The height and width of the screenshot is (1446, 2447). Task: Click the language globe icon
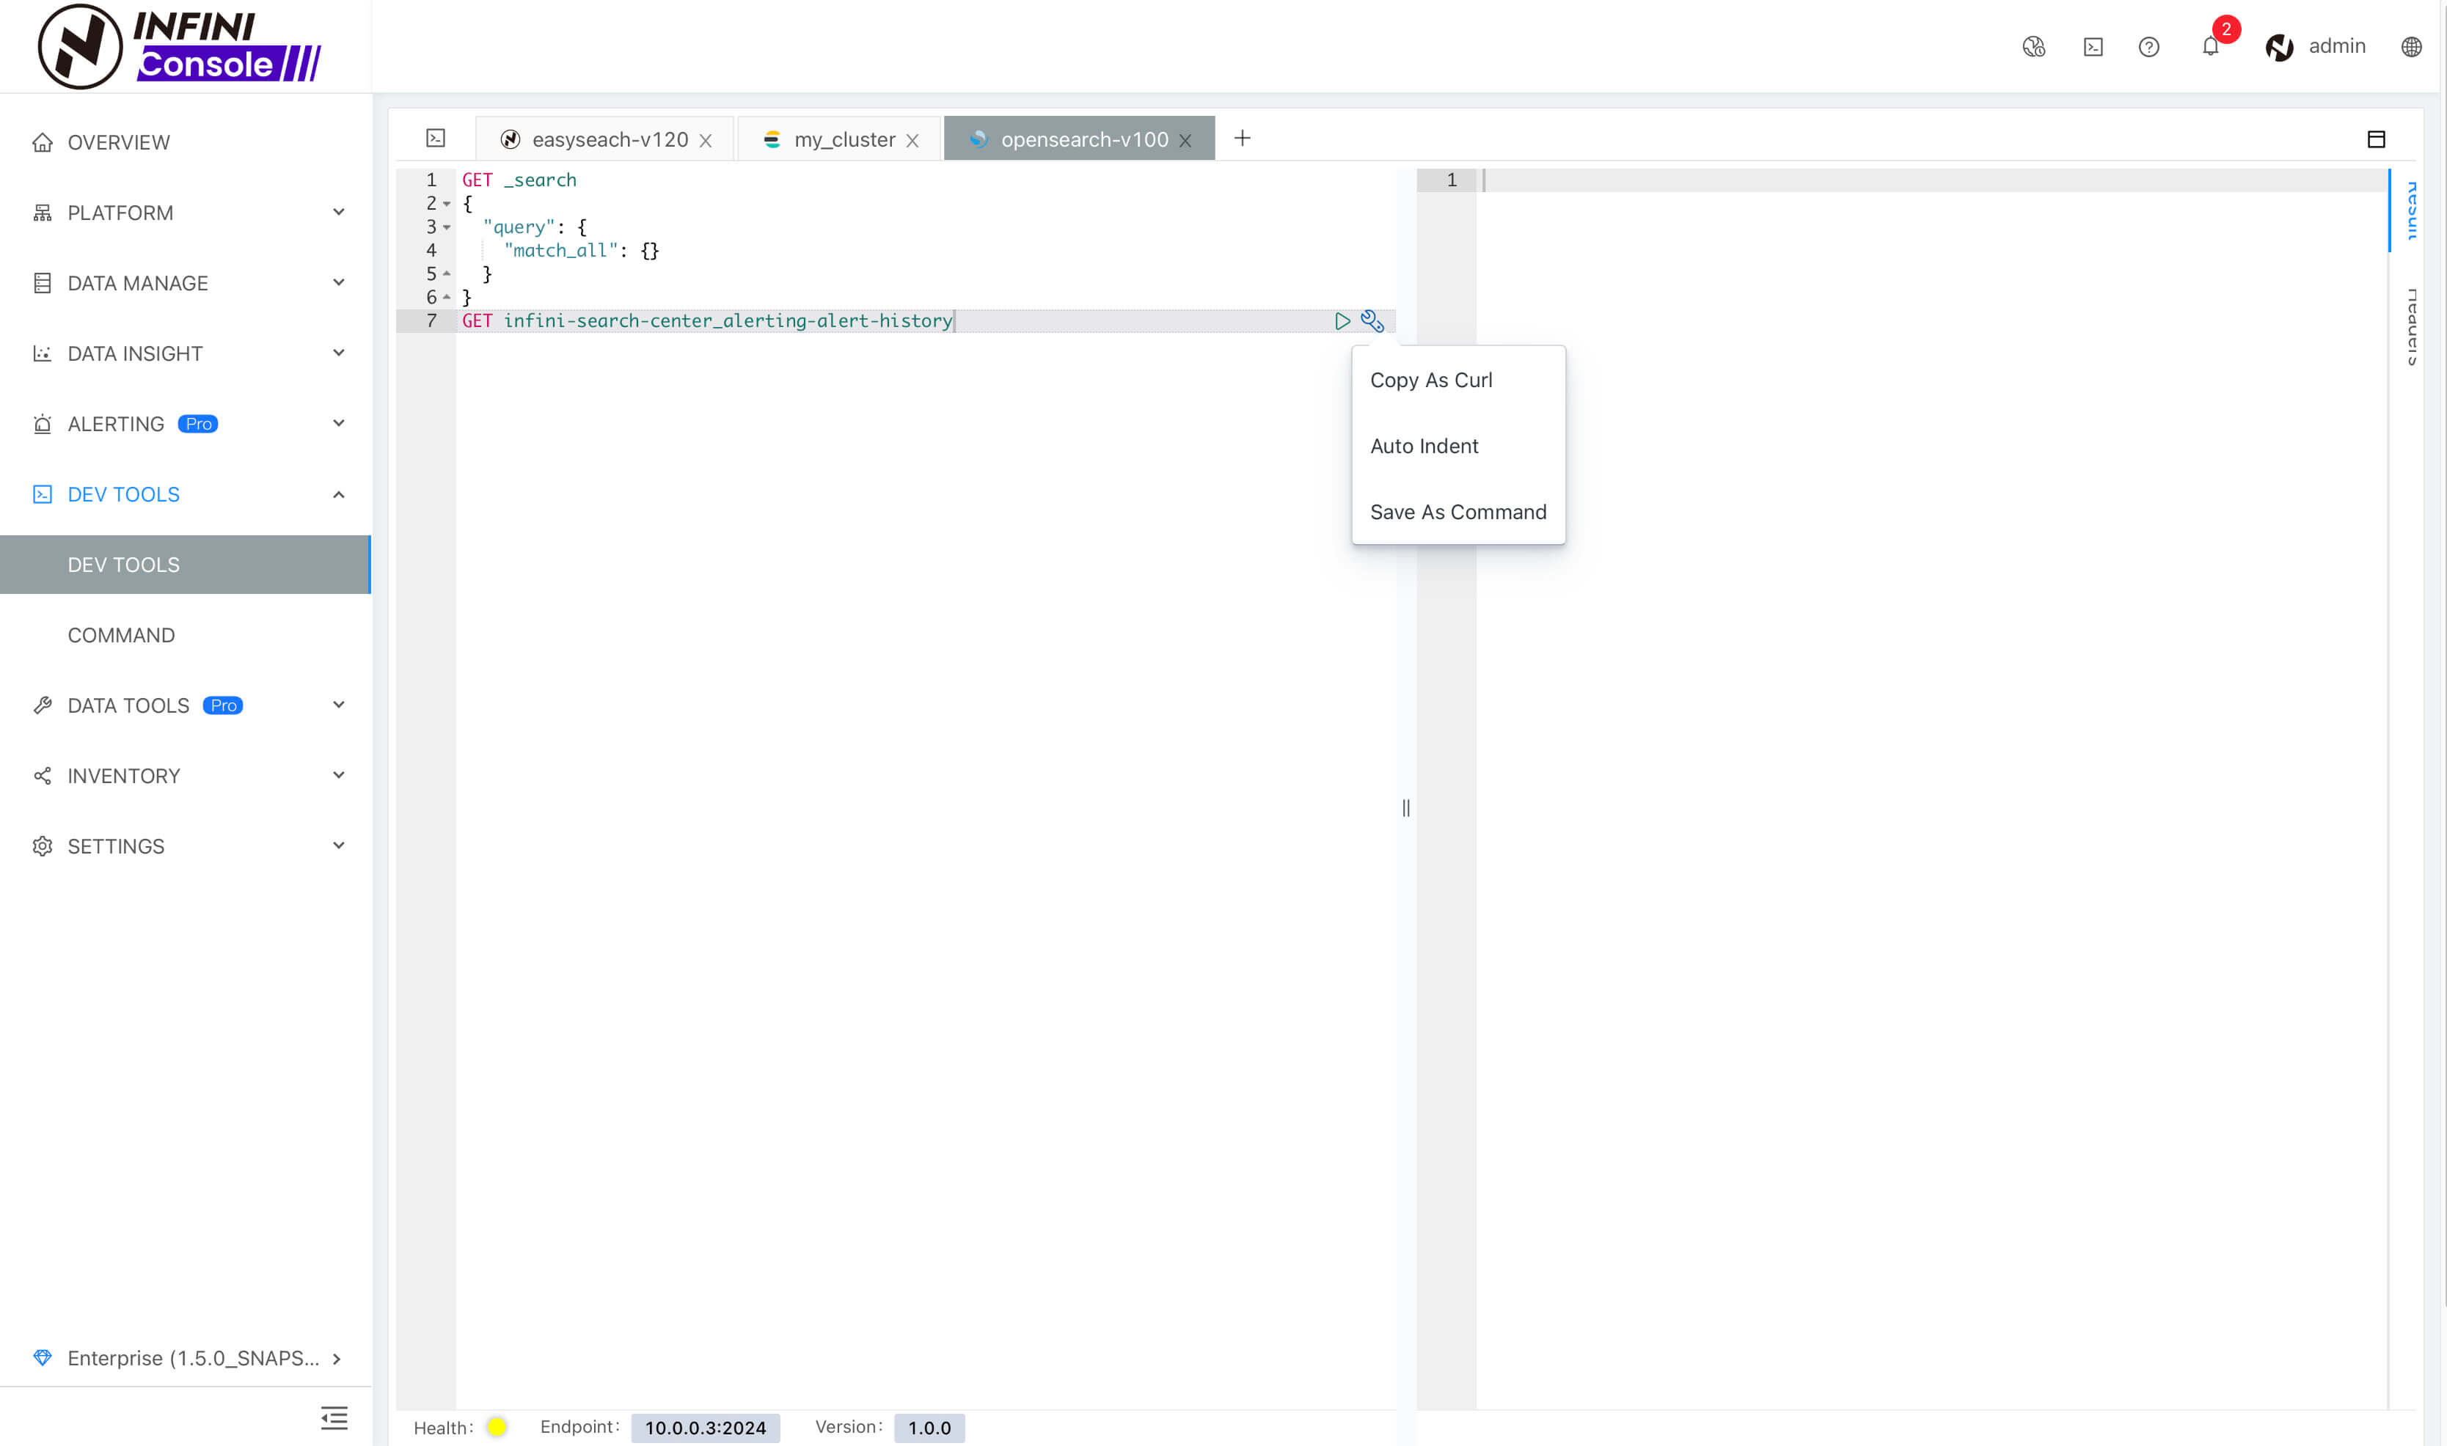[2411, 47]
